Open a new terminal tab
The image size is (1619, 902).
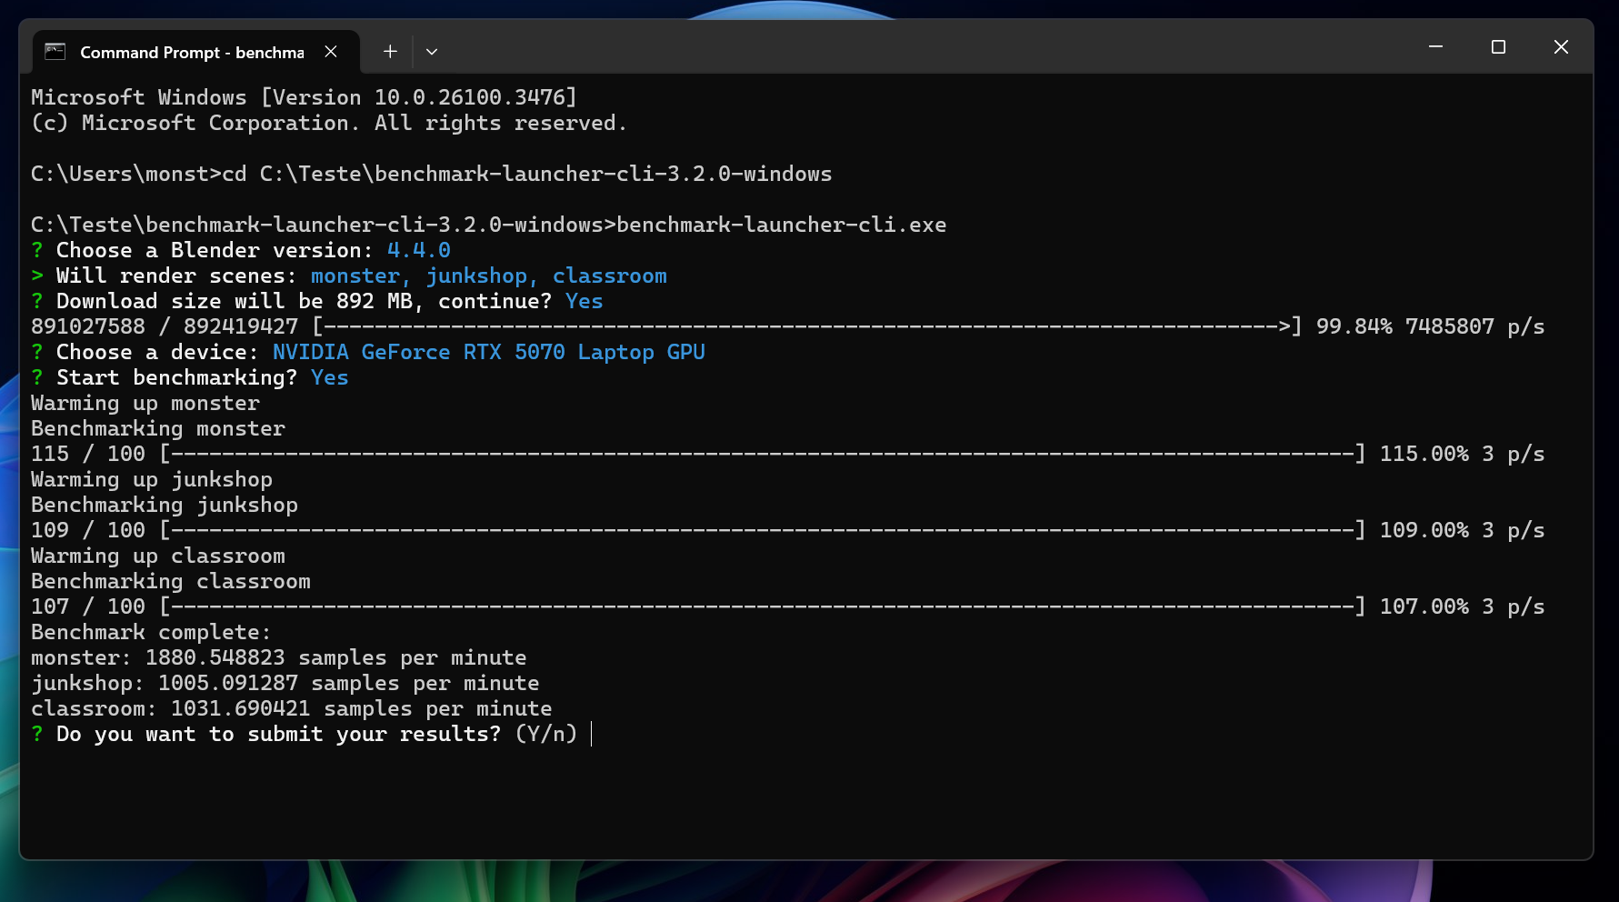390,52
